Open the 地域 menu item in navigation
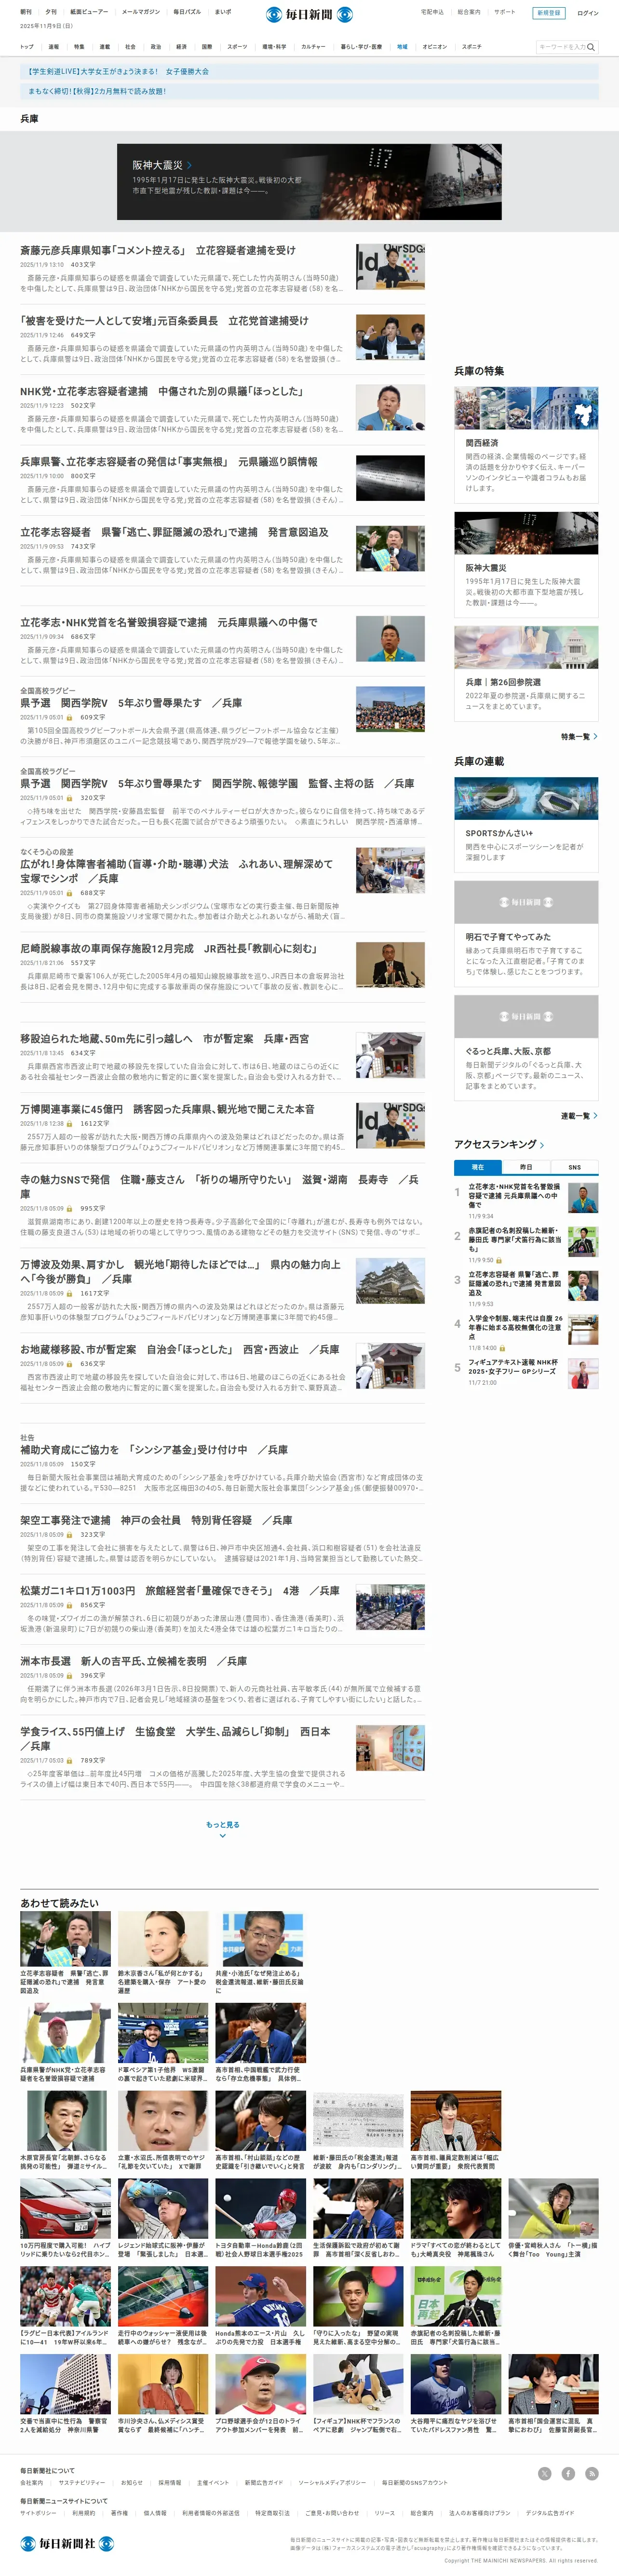The width and height of the screenshot is (619, 2576). [402, 46]
